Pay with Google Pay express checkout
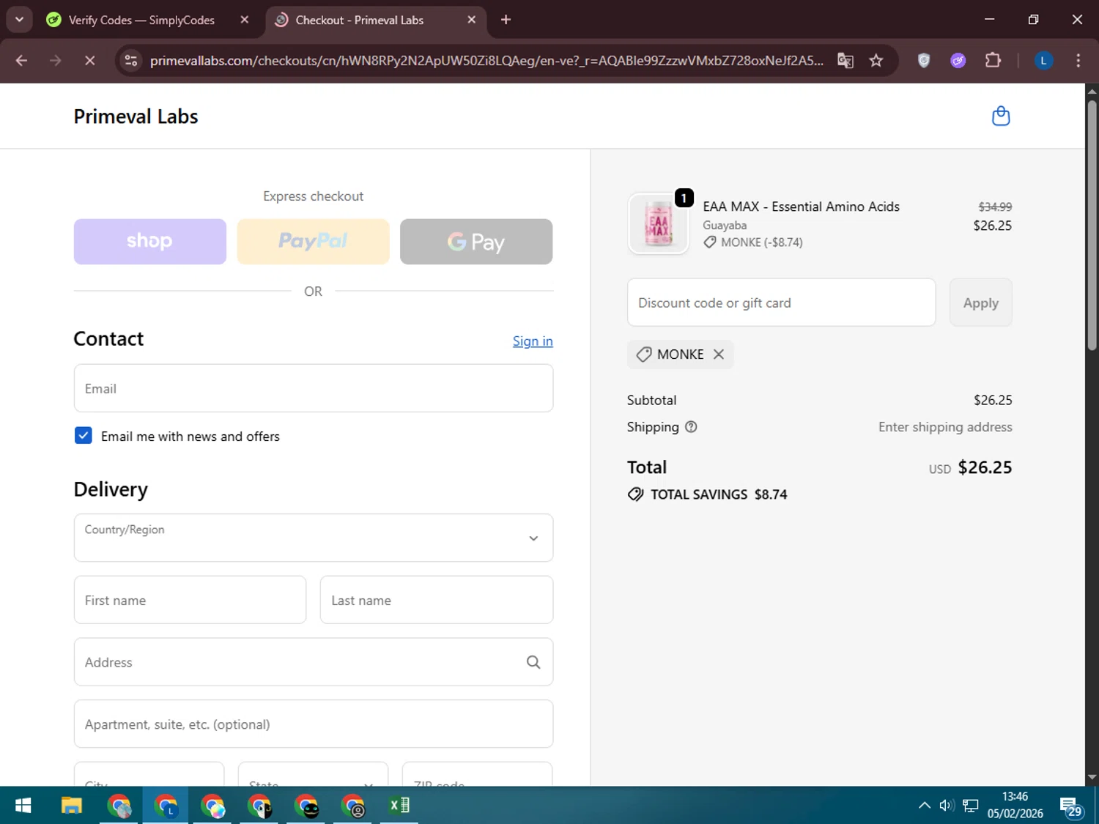 click(476, 242)
